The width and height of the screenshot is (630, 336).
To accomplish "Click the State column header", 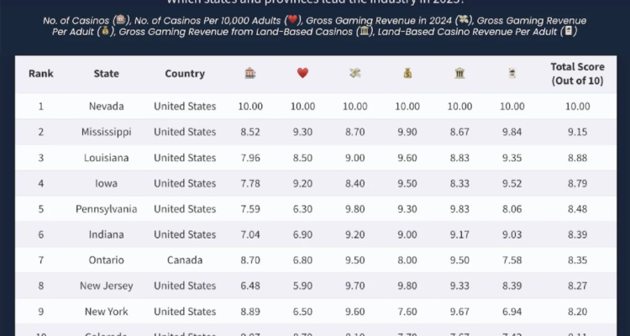I will (x=106, y=73).
